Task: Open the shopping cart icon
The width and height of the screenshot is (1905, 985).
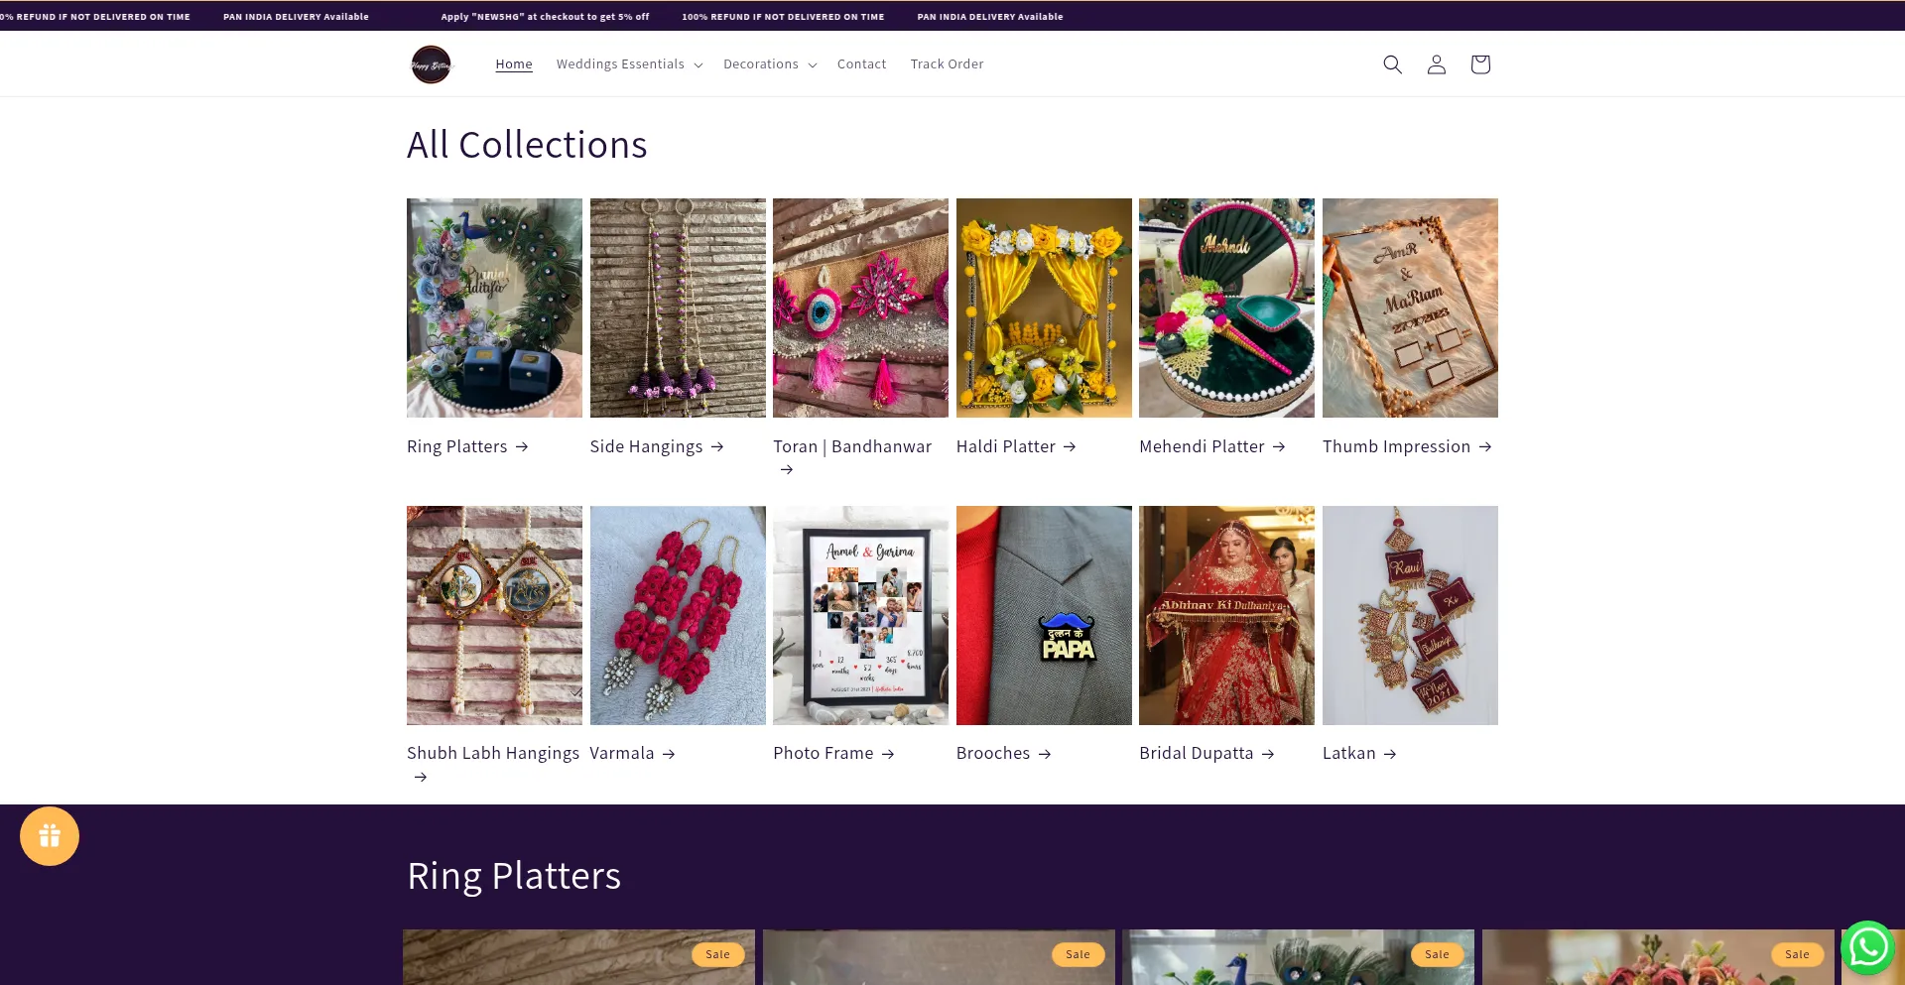Action: click(x=1479, y=64)
